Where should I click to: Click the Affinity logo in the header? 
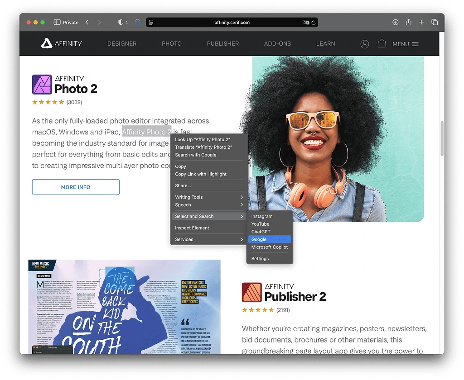[61, 43]
